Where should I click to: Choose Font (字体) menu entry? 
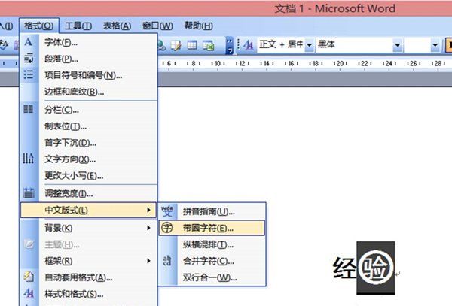tap(89, 43)
